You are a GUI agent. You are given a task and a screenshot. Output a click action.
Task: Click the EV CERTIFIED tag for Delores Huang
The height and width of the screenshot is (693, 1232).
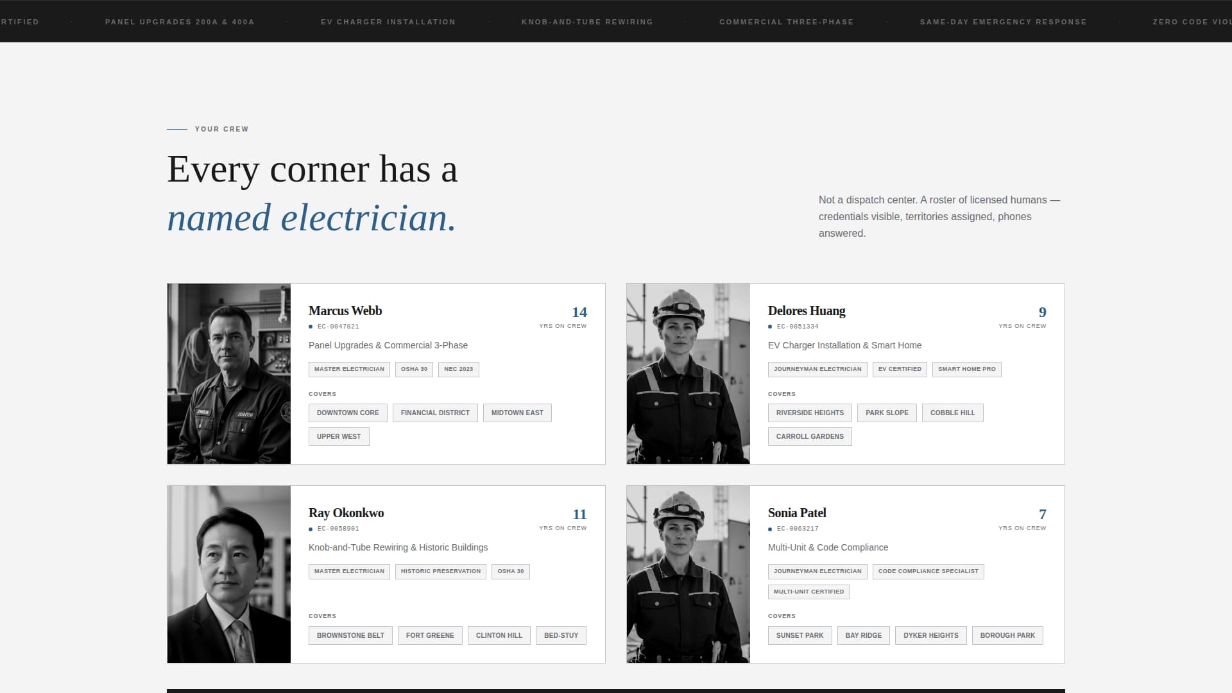point(899,369)
